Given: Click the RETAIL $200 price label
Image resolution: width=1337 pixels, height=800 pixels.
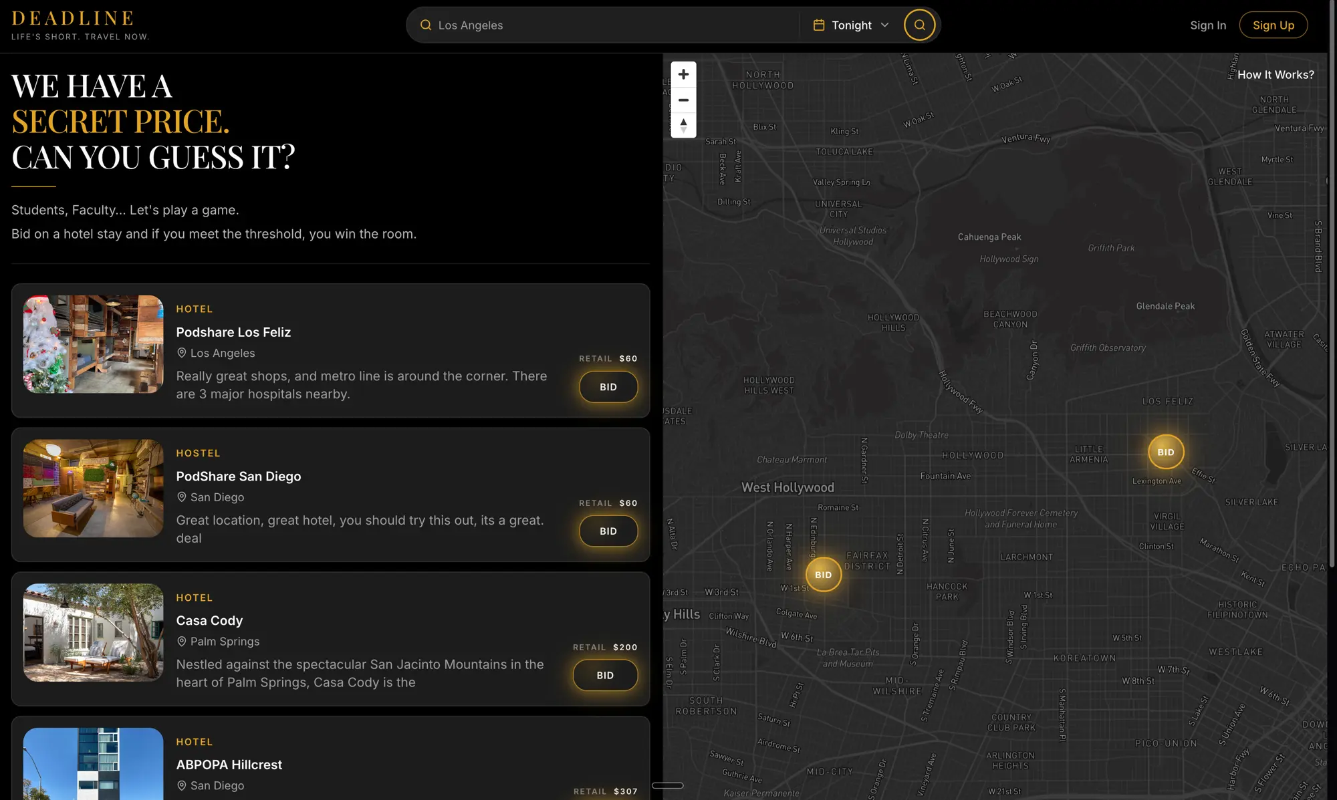Looking at the screenshot, I should (605, 647).
